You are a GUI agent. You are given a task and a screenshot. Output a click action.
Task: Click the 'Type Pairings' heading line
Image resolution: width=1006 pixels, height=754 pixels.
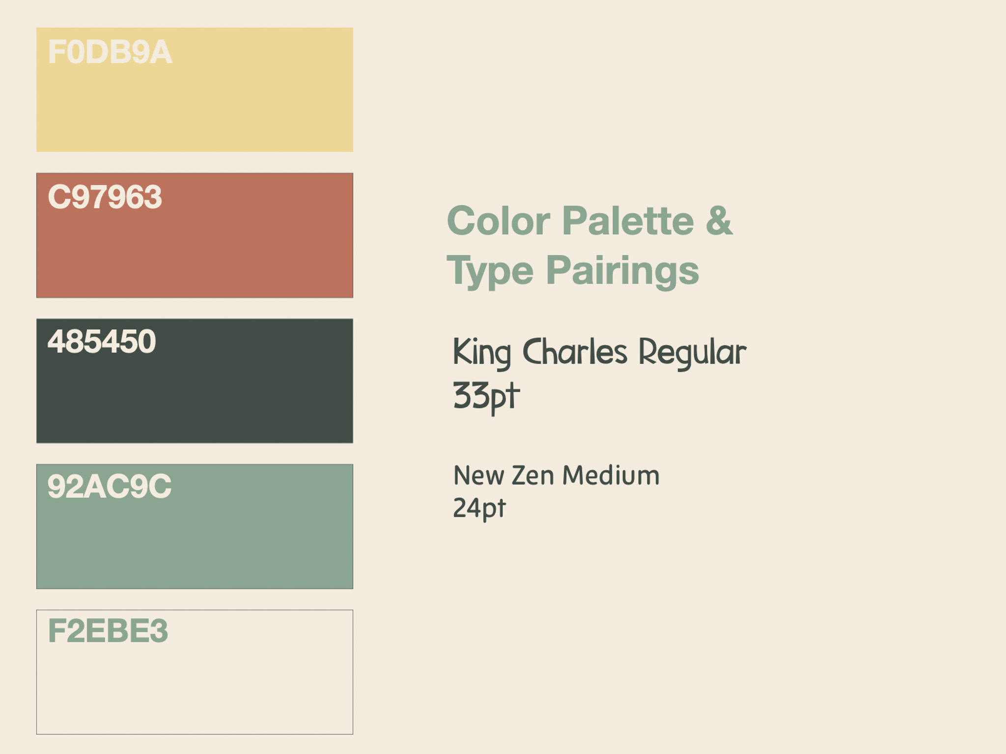point(573,271)
